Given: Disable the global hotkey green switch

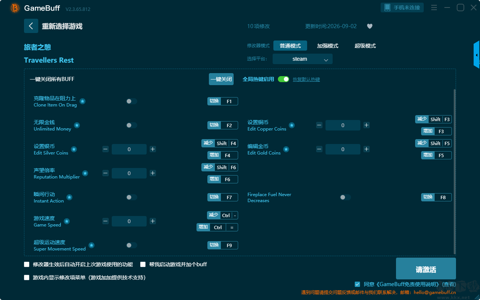Looking at the screenshot, I should click(x=283, y=79).
